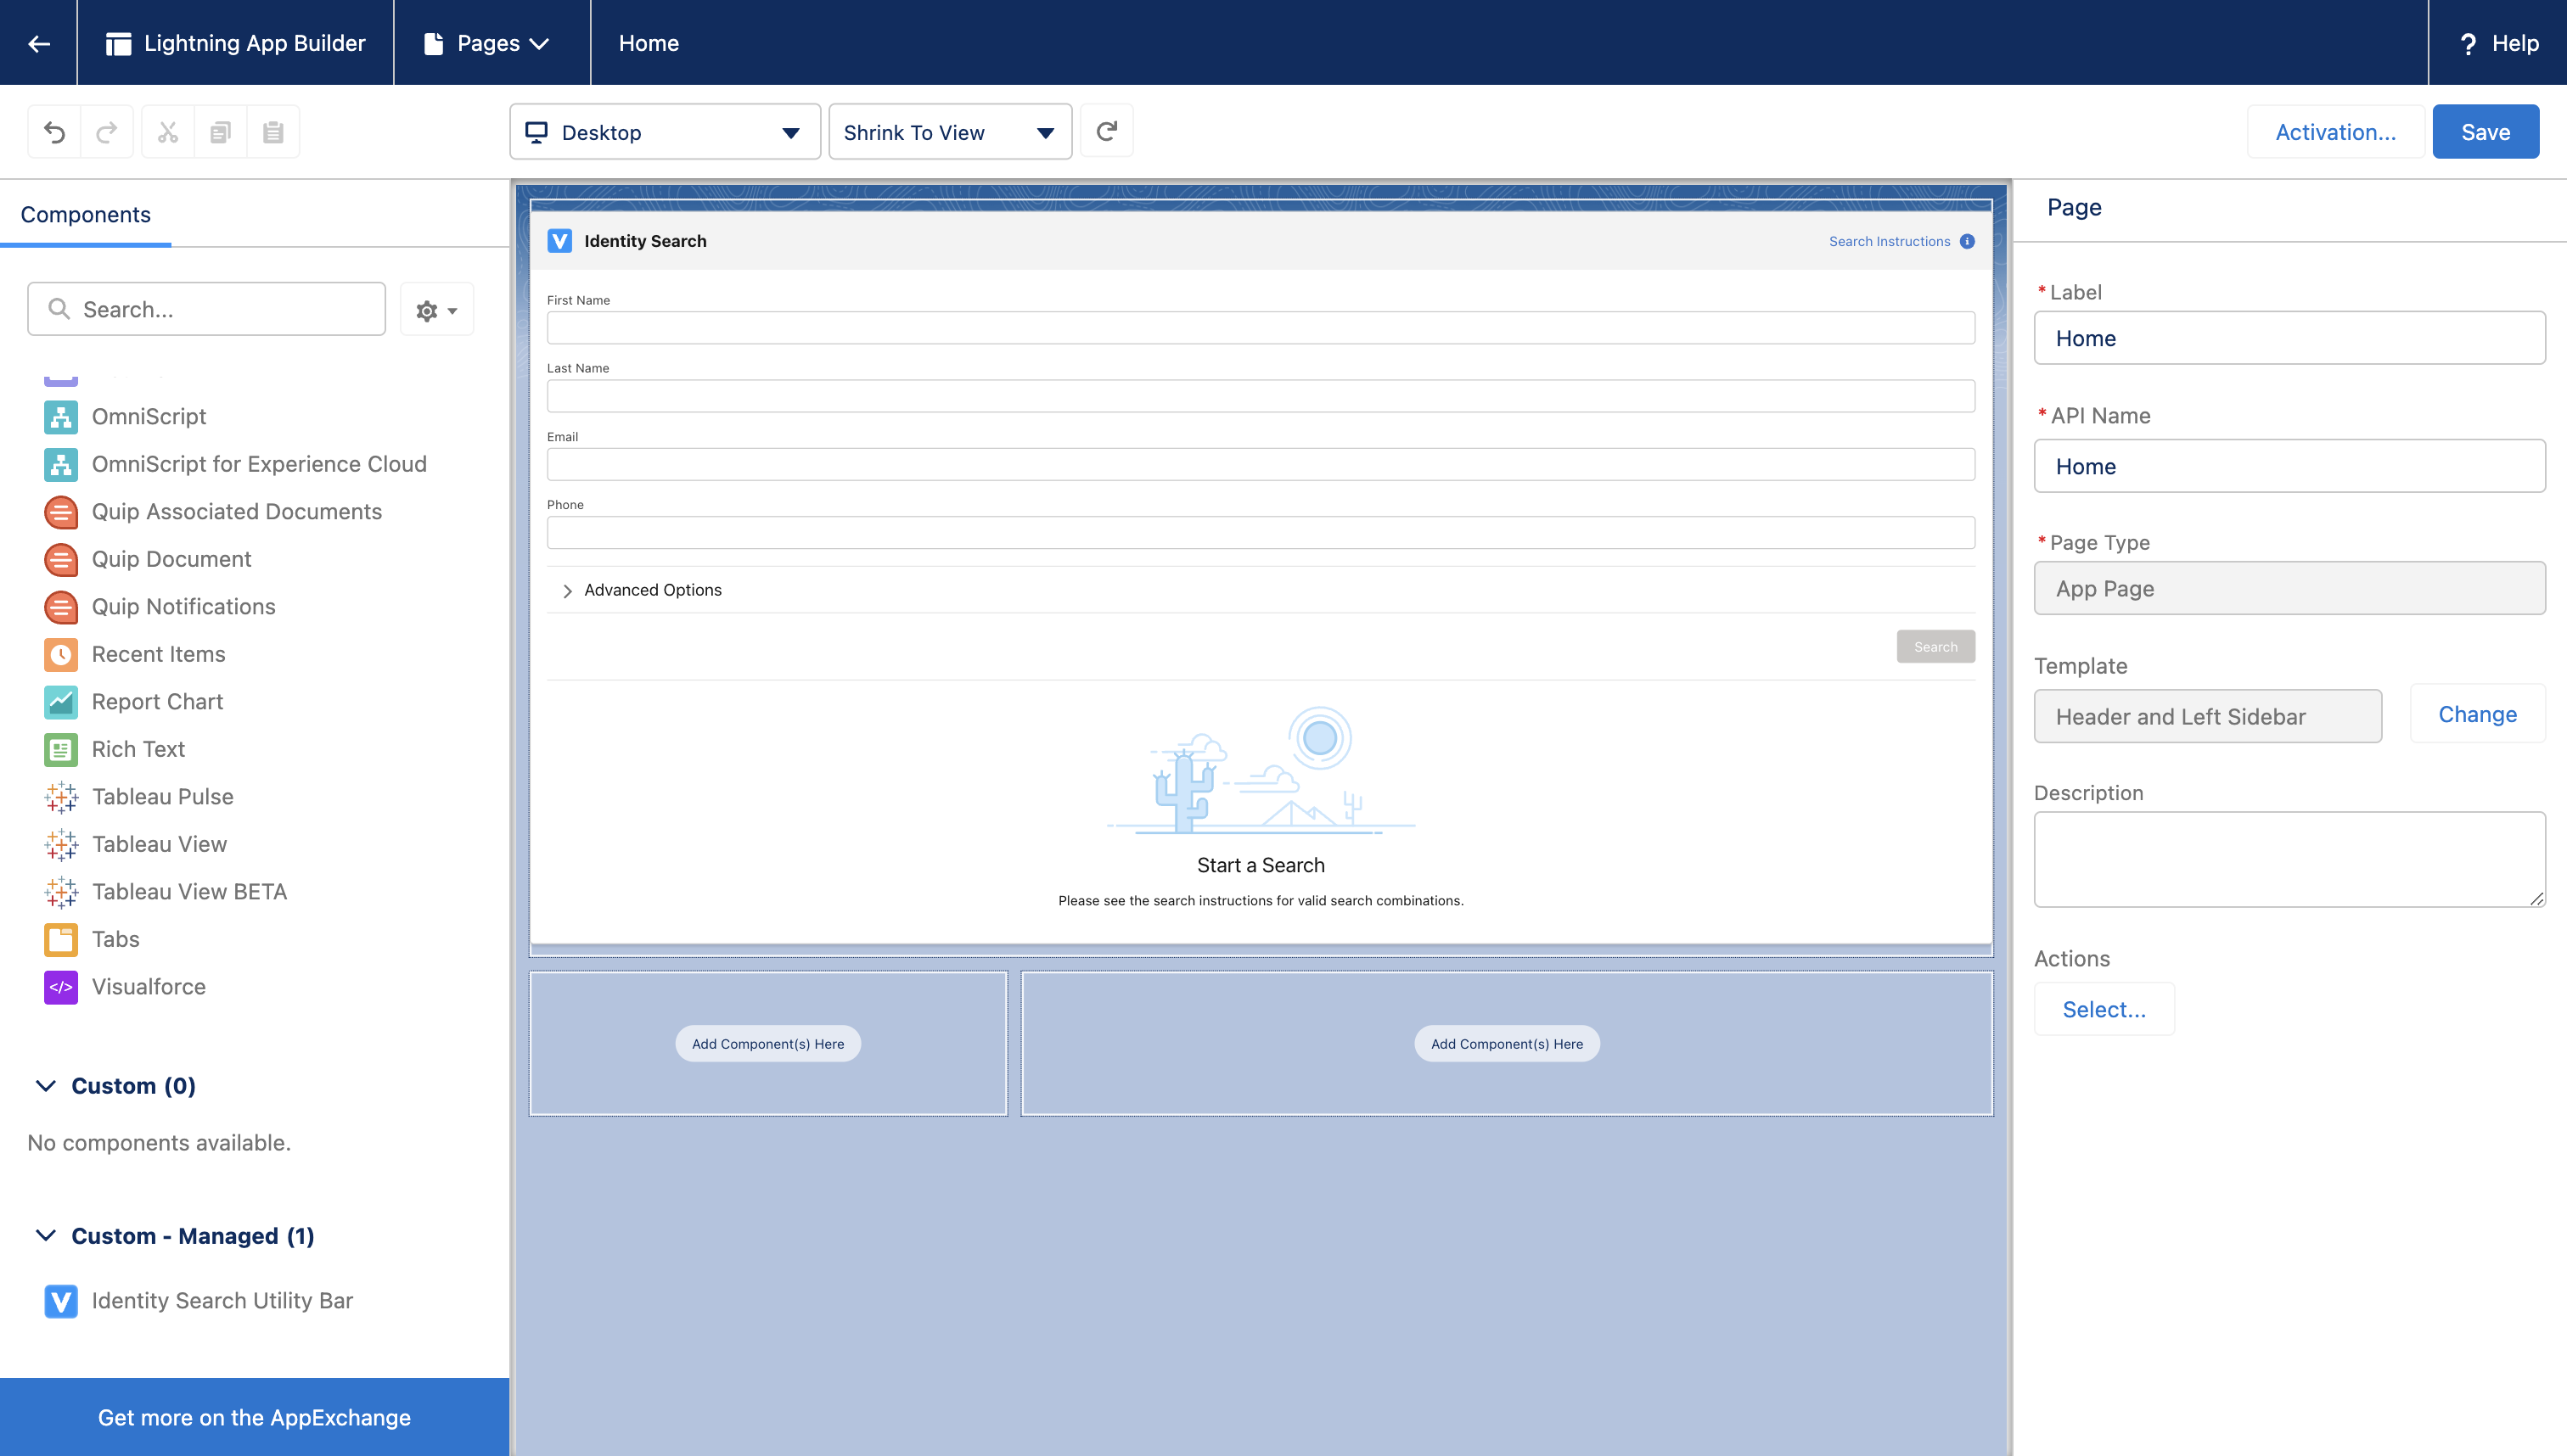
Task: Select the OmniScript component icon
Action: tap(61, 417)
